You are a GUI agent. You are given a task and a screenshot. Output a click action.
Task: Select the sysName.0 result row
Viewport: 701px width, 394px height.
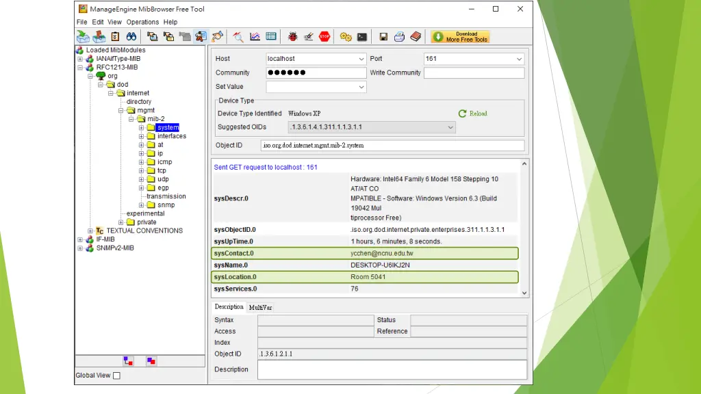tap(365, 265)
